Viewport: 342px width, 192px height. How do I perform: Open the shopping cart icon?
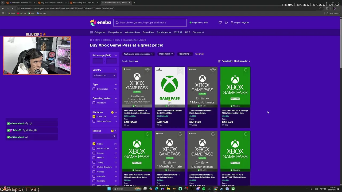point(226,23)
